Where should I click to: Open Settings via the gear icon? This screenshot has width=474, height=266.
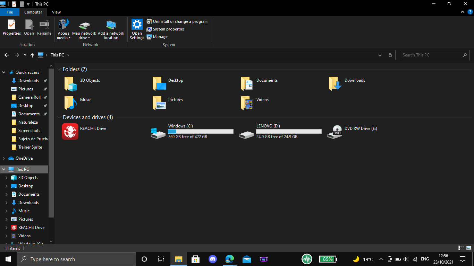coord(137,25)
